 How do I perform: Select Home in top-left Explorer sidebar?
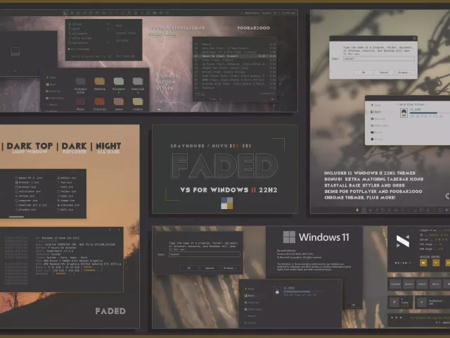[51, 77]
